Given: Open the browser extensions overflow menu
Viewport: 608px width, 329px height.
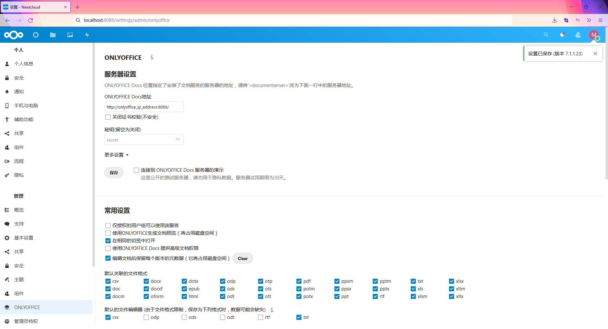Looking at the screenshot, I should pyautogui.click(x=589, y=20).
